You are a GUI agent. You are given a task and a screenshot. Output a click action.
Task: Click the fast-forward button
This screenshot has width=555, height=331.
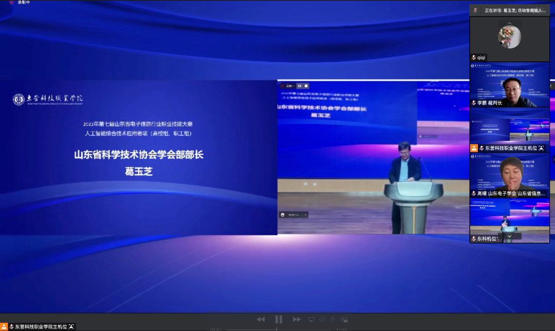tap(297, 319)
